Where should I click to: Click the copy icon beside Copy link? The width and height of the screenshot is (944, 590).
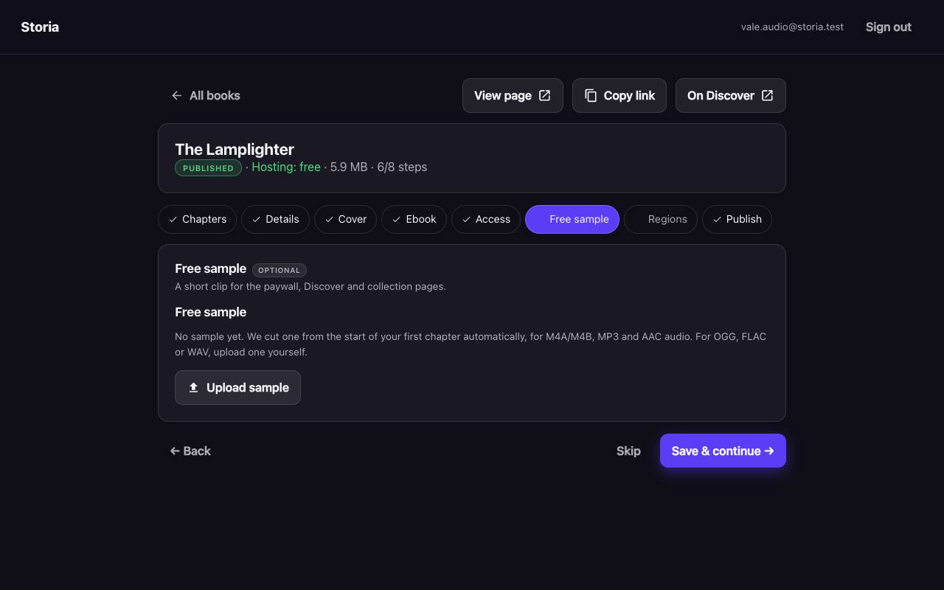click(591, 95)
